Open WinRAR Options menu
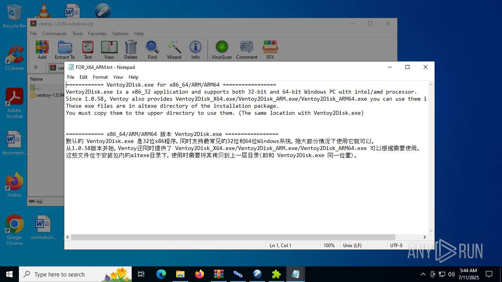This screenshot has width=502, height=282. click(120, 34)
